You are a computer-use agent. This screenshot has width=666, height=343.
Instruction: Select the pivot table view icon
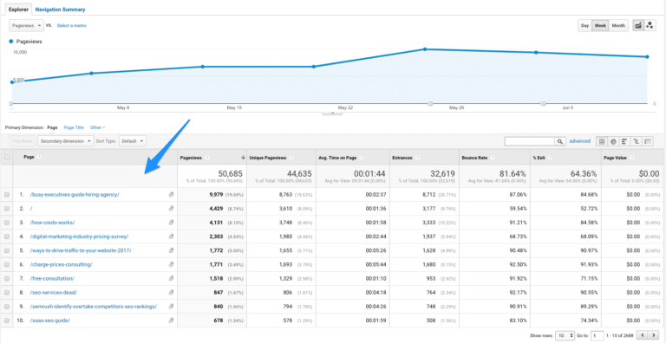[648, 141]
